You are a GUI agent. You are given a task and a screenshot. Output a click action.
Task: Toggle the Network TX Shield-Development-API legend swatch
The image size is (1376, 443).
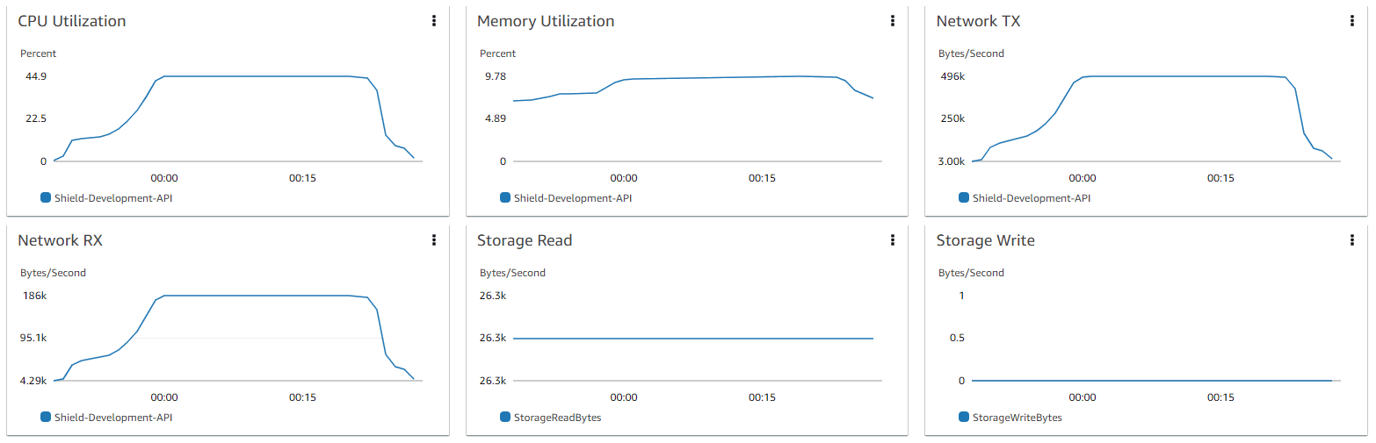click(x=964, y=197)
